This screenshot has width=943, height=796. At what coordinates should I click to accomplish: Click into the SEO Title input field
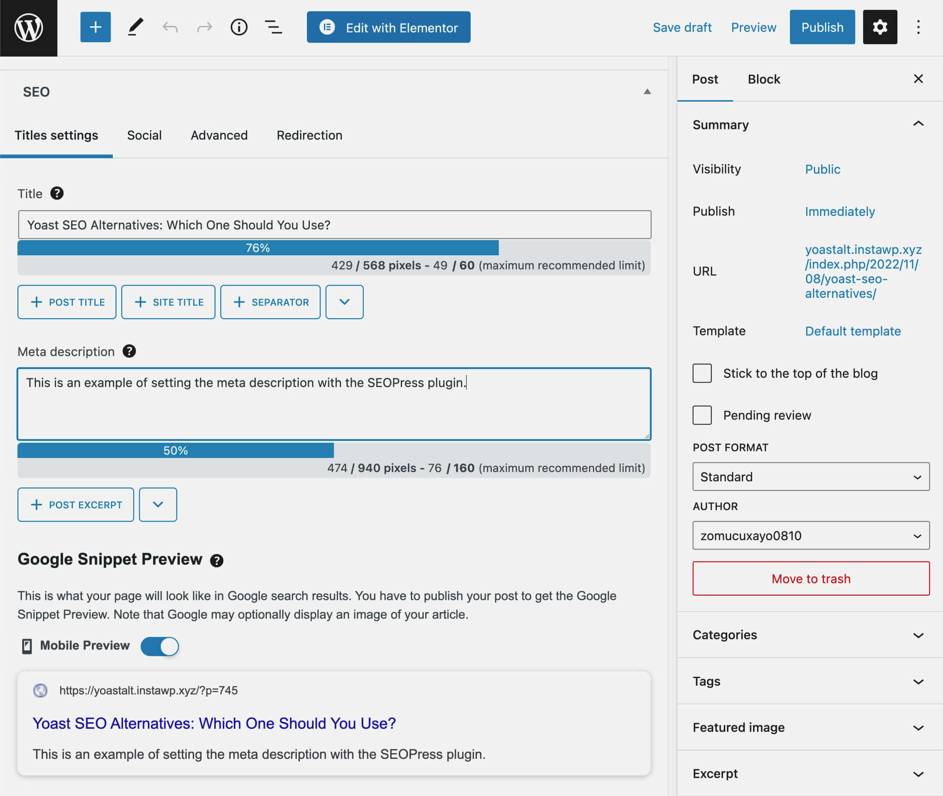point(334,225)
